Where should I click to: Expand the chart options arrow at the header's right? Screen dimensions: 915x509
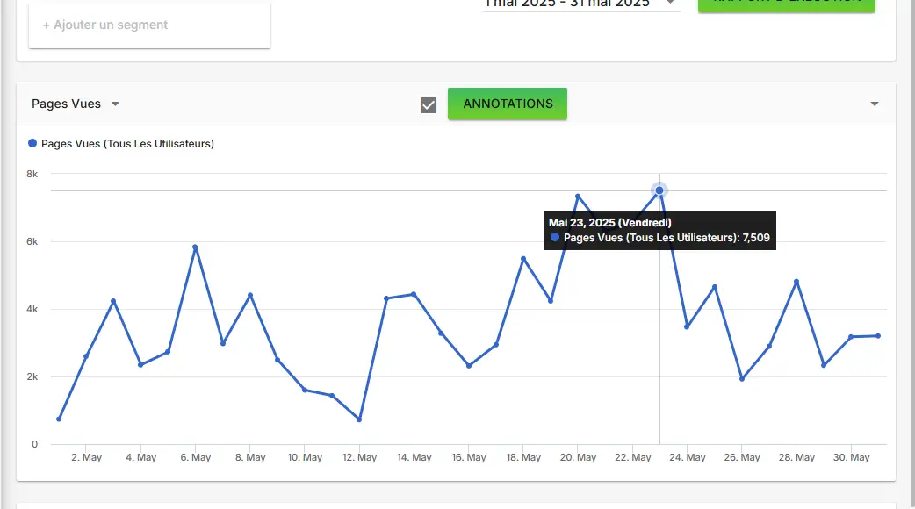point(874,104)
